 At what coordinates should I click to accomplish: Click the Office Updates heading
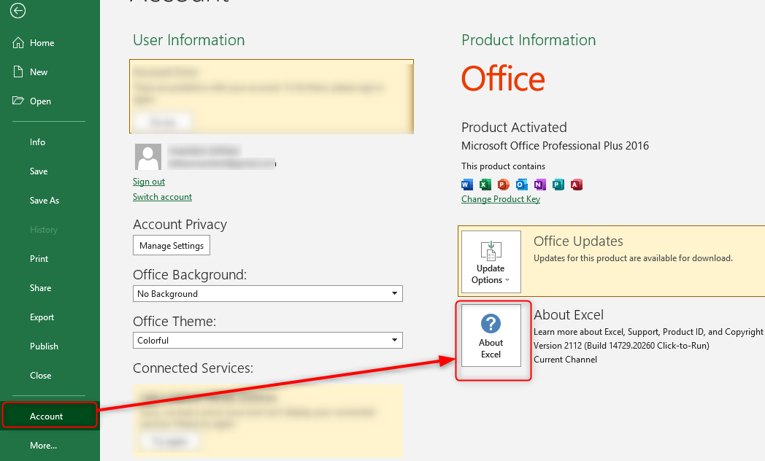coord(578,241)
